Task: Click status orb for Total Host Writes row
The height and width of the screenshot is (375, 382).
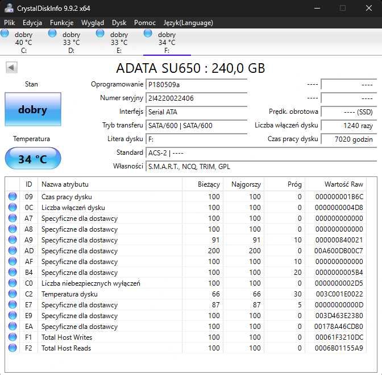Action: (x=13, y=337)
